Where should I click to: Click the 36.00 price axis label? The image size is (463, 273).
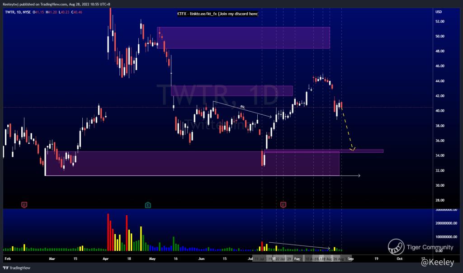[439, 141]
